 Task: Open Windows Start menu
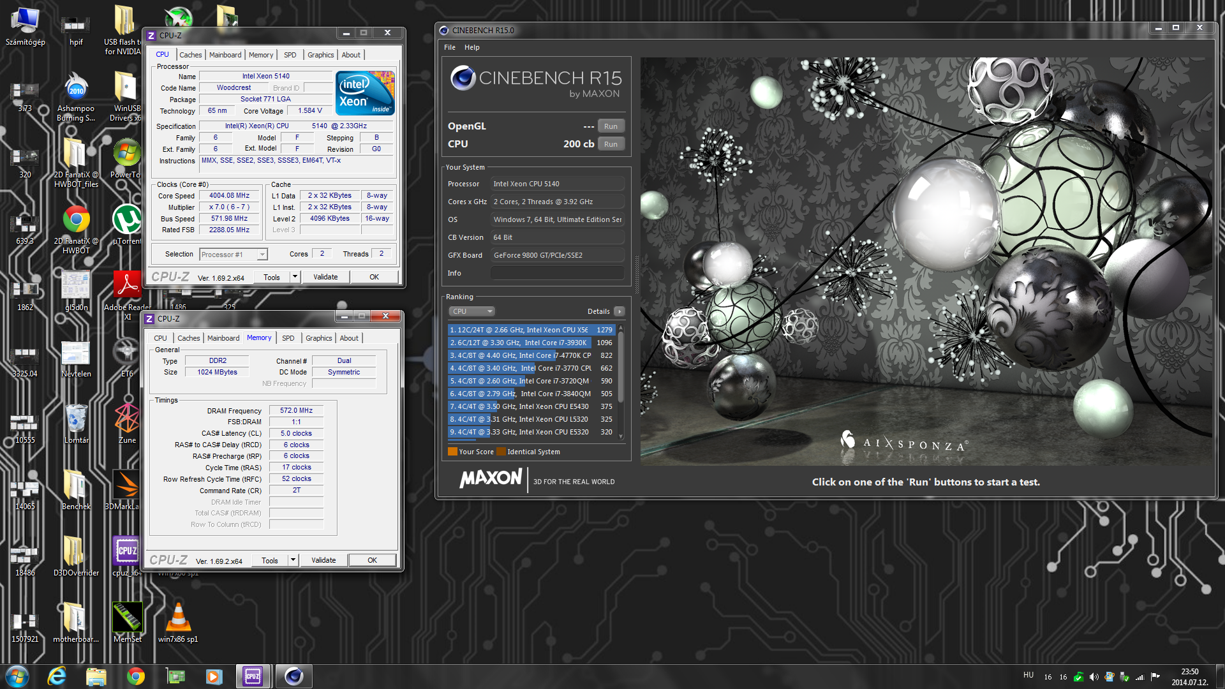(x=17, y=676)
